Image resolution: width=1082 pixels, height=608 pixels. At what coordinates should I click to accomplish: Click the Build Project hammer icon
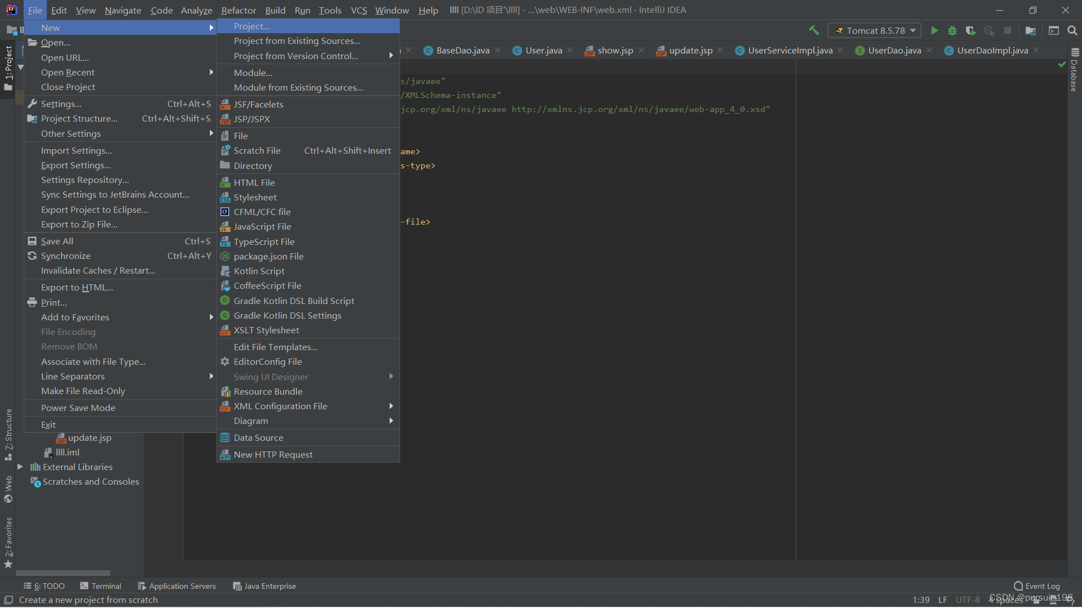pos(814,30)
